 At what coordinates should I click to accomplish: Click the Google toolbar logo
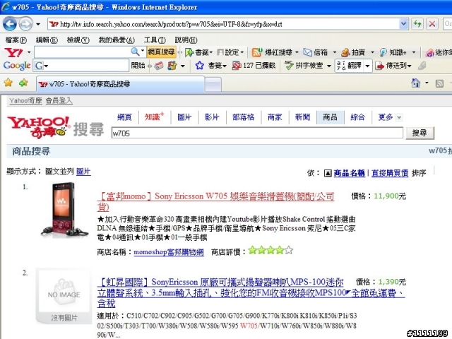tap(17, 66)
